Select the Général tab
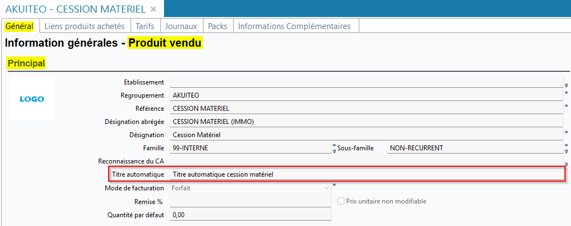The image size is (571, 226). pos(19,26)
